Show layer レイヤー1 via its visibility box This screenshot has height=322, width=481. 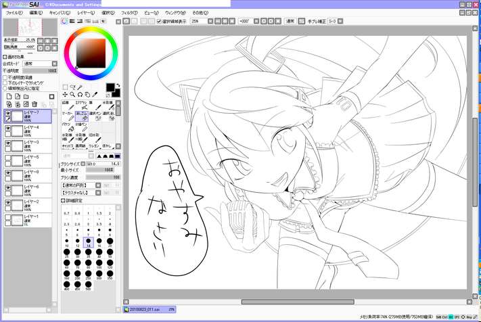pyautogui.click(x=8, y=217)
